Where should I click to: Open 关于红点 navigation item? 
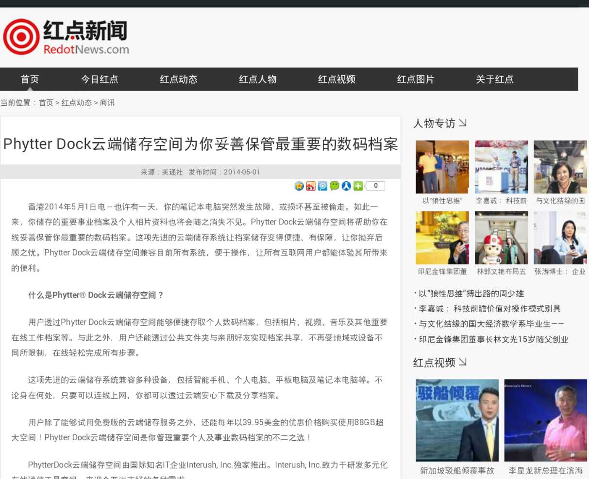click(495, 79)
